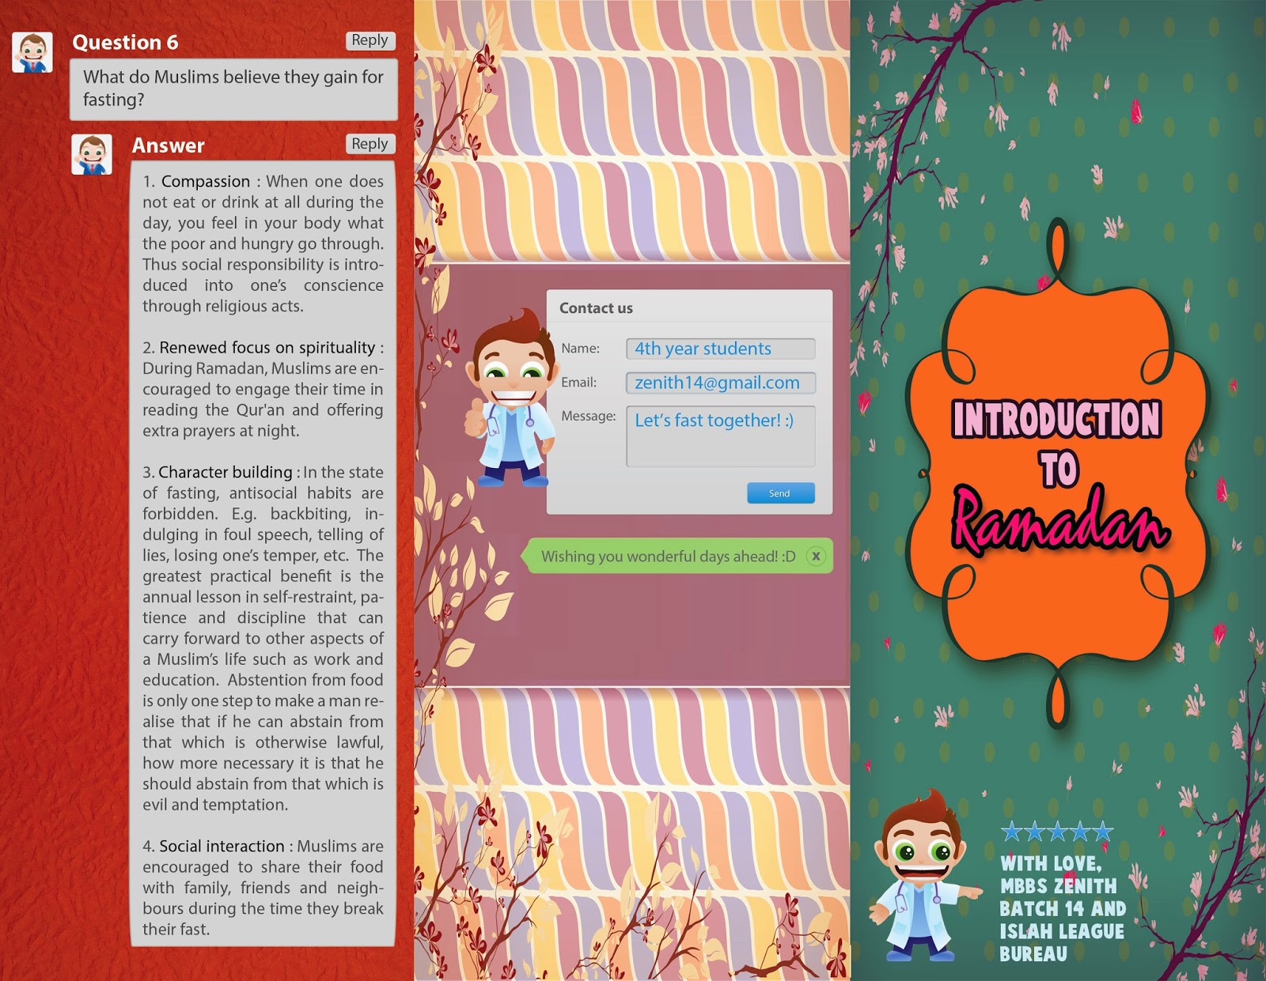Click 'With love, MBBS Zenith Batch 14' credit text
1266x981 pixels.
1062,908
